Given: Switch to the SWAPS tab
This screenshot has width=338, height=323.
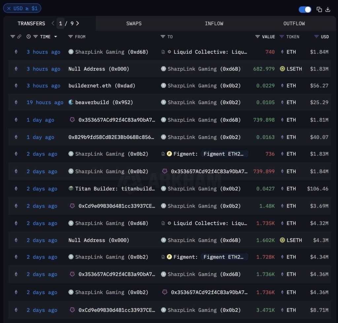Looking at the screenshot, I should point(134,23).
